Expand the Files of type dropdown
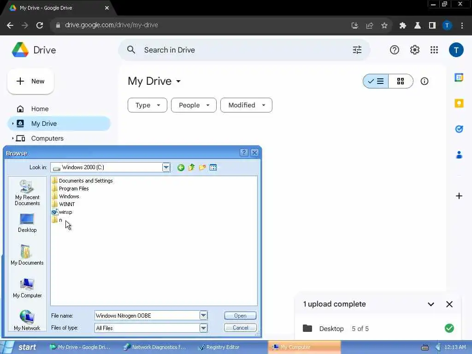This screenshot has height=354, width=472. tap(203, 328)
